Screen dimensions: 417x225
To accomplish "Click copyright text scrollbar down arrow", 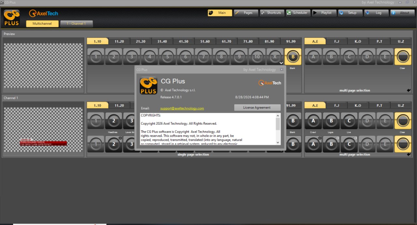I will 278,142.
